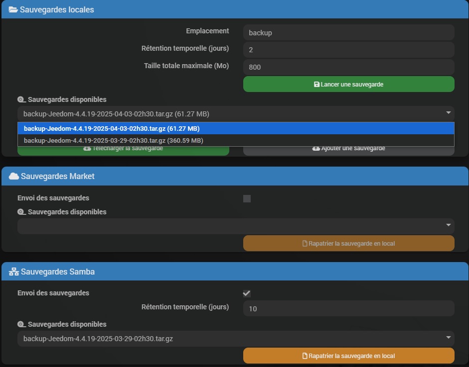The height and width of the screenshot is (367, 469).
Task: Open the Samba available backups dropdown
Action: (236, 338)
